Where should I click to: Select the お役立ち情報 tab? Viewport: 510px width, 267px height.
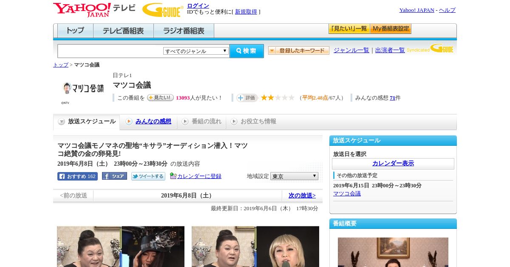(253, 122)
